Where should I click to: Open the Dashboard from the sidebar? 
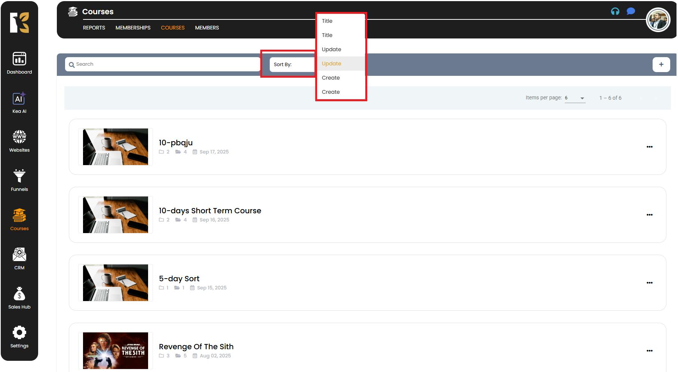pyautogui.click(x=19, y=63)
